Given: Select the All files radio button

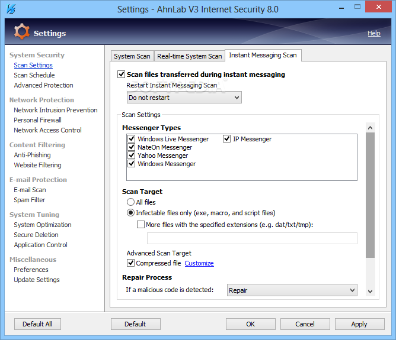Looking at the screenshot, I should click(130, 202).
